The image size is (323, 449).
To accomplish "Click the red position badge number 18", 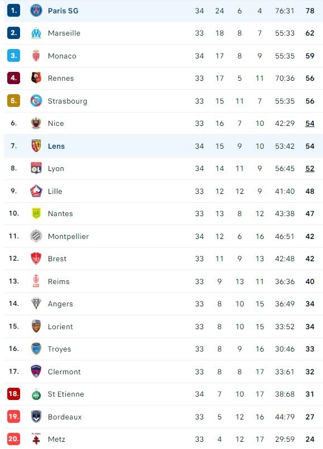I will coord(13,394).
